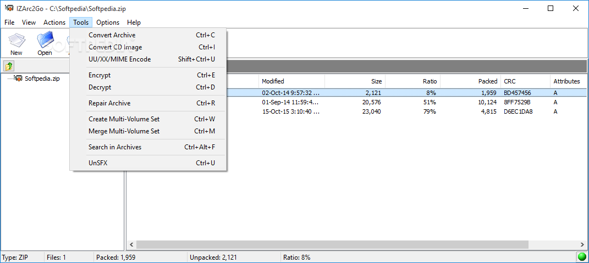Sort by the Ratio column header
The image size is (589, 263).
coord(413,81)
